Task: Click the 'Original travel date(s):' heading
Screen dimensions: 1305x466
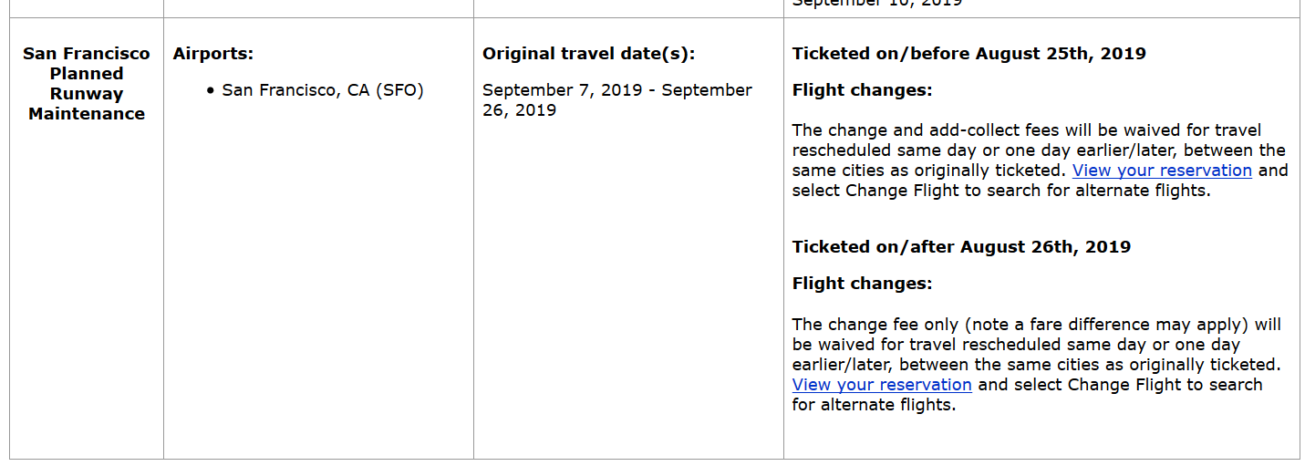Action: coord(588,54)
